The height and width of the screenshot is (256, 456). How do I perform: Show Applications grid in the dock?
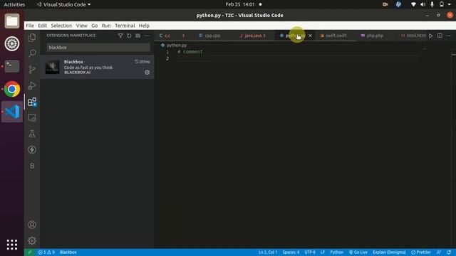click(x=12, y=245)
